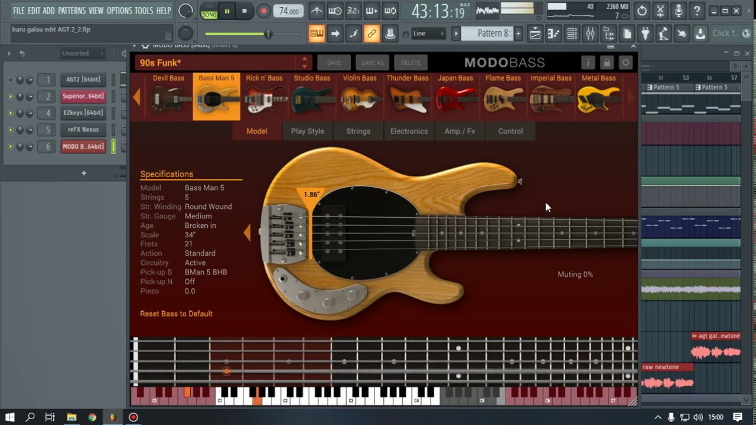Open the TOOLS menu
The height and width of the screenshot is (425, 756).
point(144,11)
